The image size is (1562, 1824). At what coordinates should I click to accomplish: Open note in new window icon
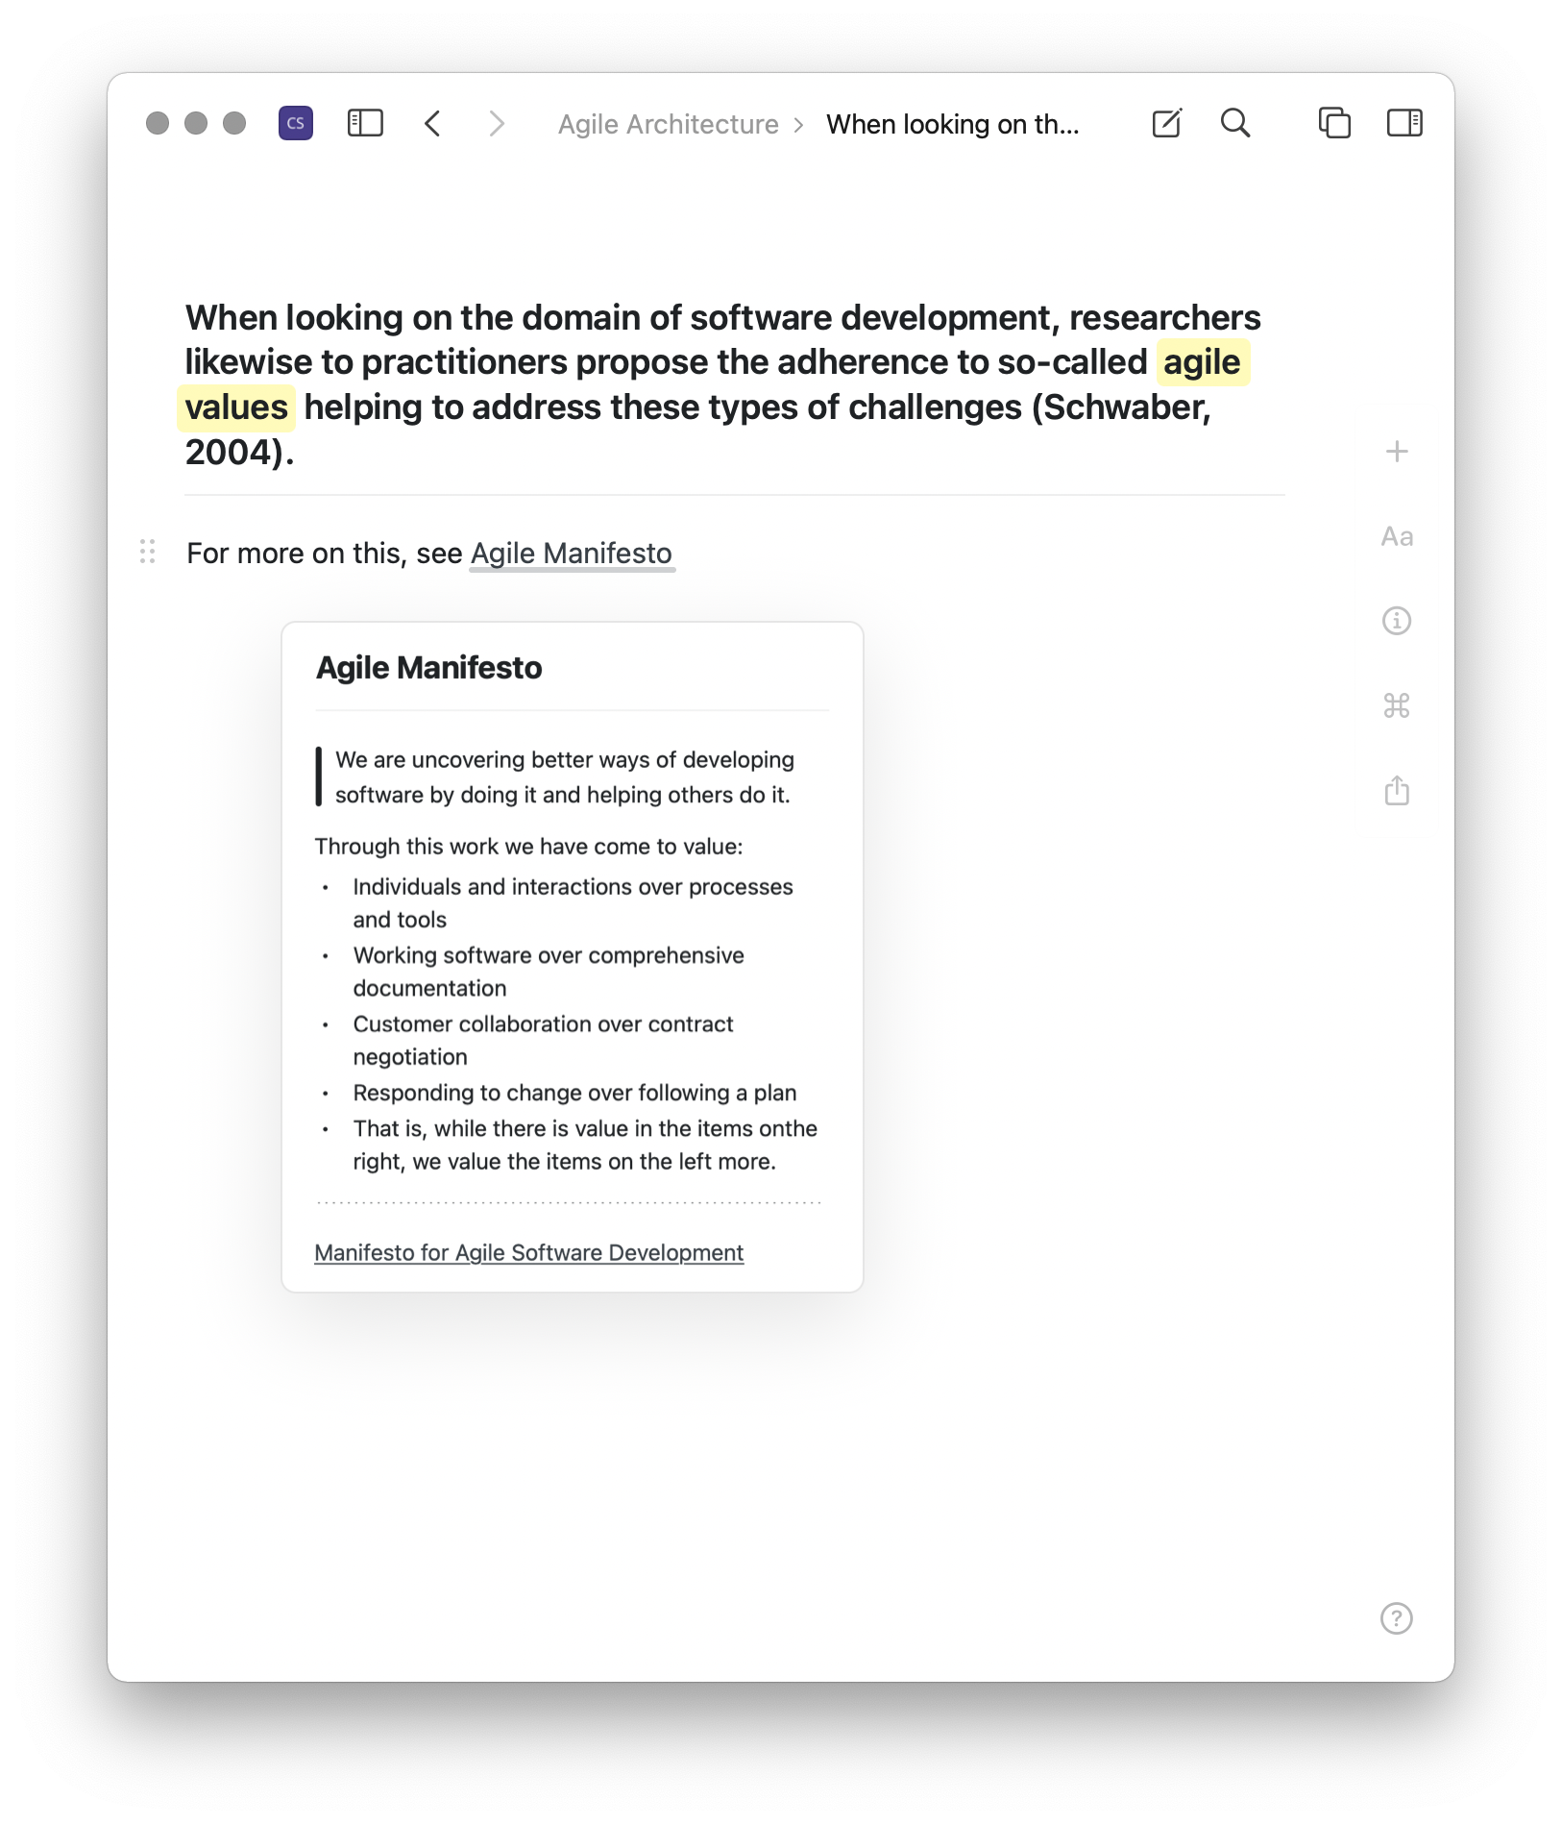tap(1334, 123)
